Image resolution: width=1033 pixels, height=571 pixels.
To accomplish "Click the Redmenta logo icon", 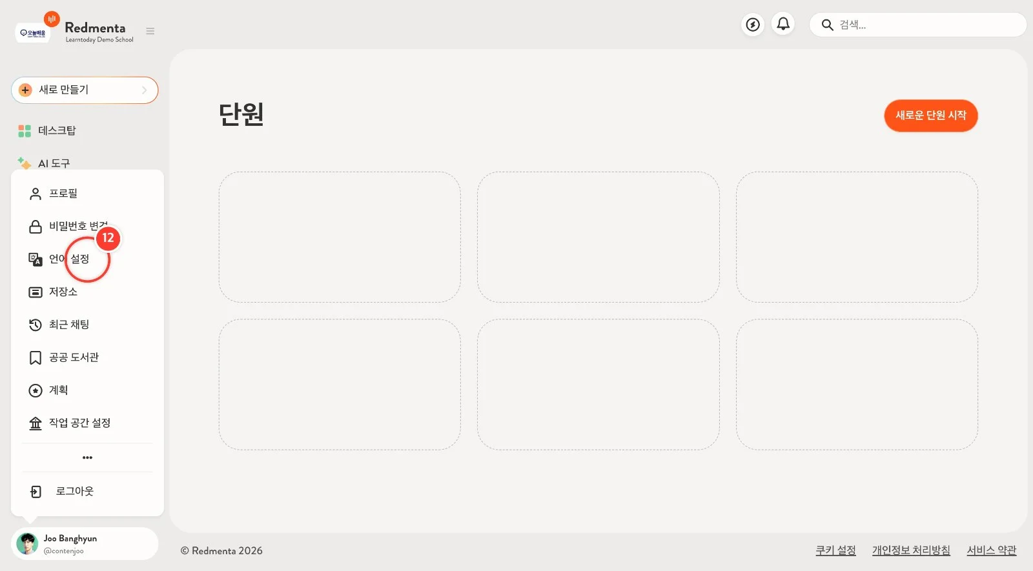I will [x=52, y=19].
